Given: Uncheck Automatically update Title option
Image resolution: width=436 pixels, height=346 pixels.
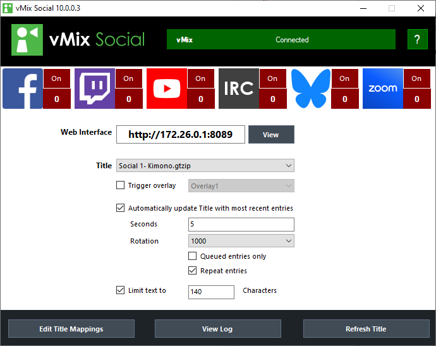Looking at the screenshot, I should [x=121, y=208].
